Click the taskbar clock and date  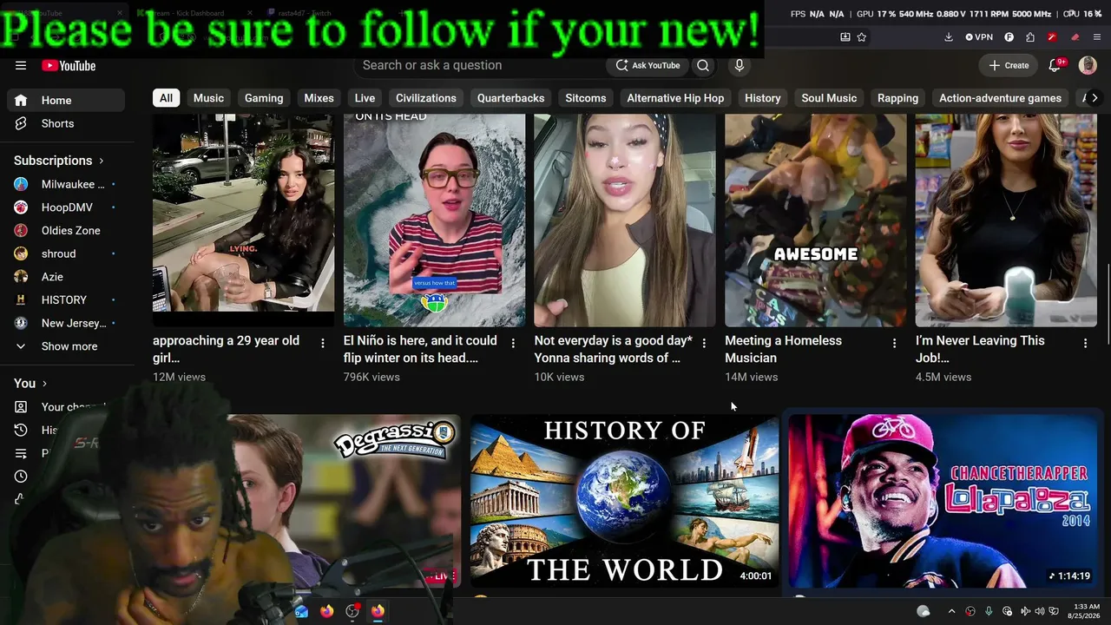pos(1084,611)
